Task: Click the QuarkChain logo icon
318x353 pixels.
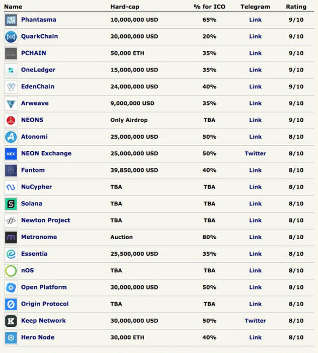Action: (11, 37)
